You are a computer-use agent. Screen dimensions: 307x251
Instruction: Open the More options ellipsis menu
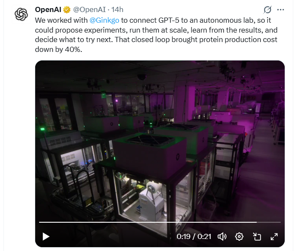click(x=281, y=9)
